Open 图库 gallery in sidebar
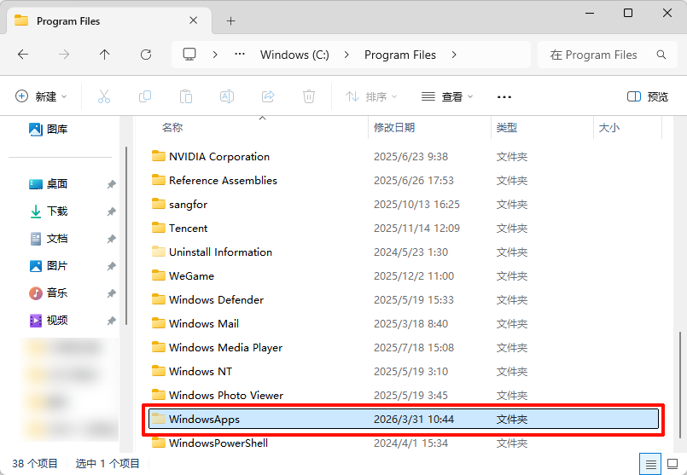 click(48, 129)
